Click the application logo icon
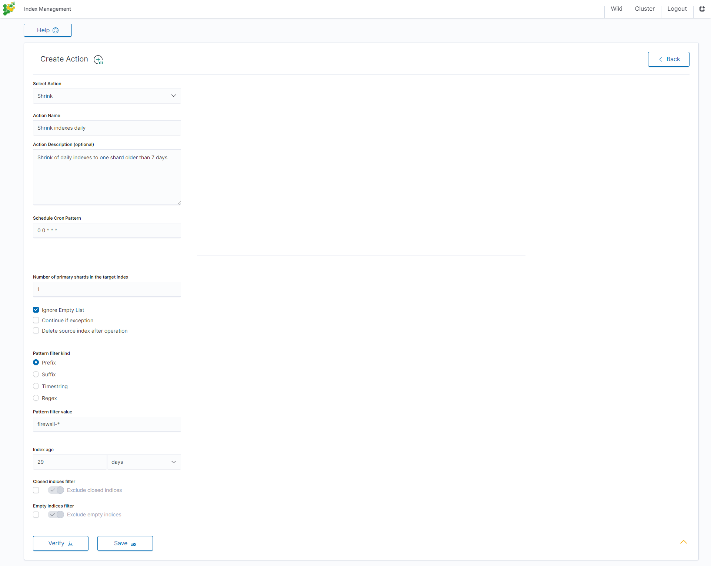711x566 pixels. point(9,9)
